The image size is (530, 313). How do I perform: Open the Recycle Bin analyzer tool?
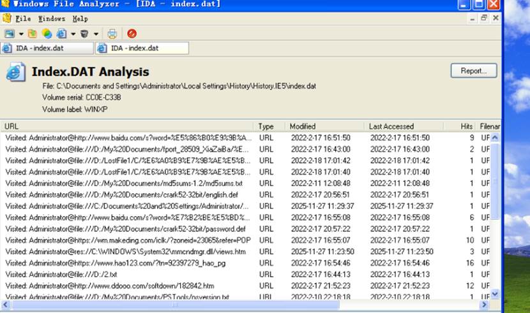84,34
